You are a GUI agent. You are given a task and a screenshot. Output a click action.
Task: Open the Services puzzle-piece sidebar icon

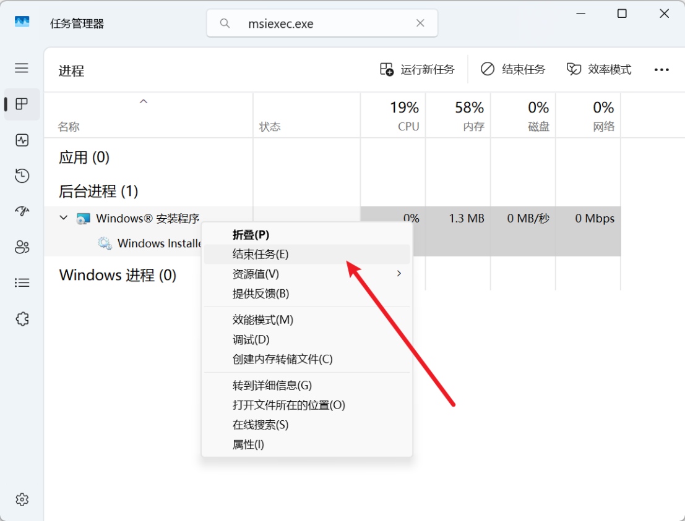[22, 319]
